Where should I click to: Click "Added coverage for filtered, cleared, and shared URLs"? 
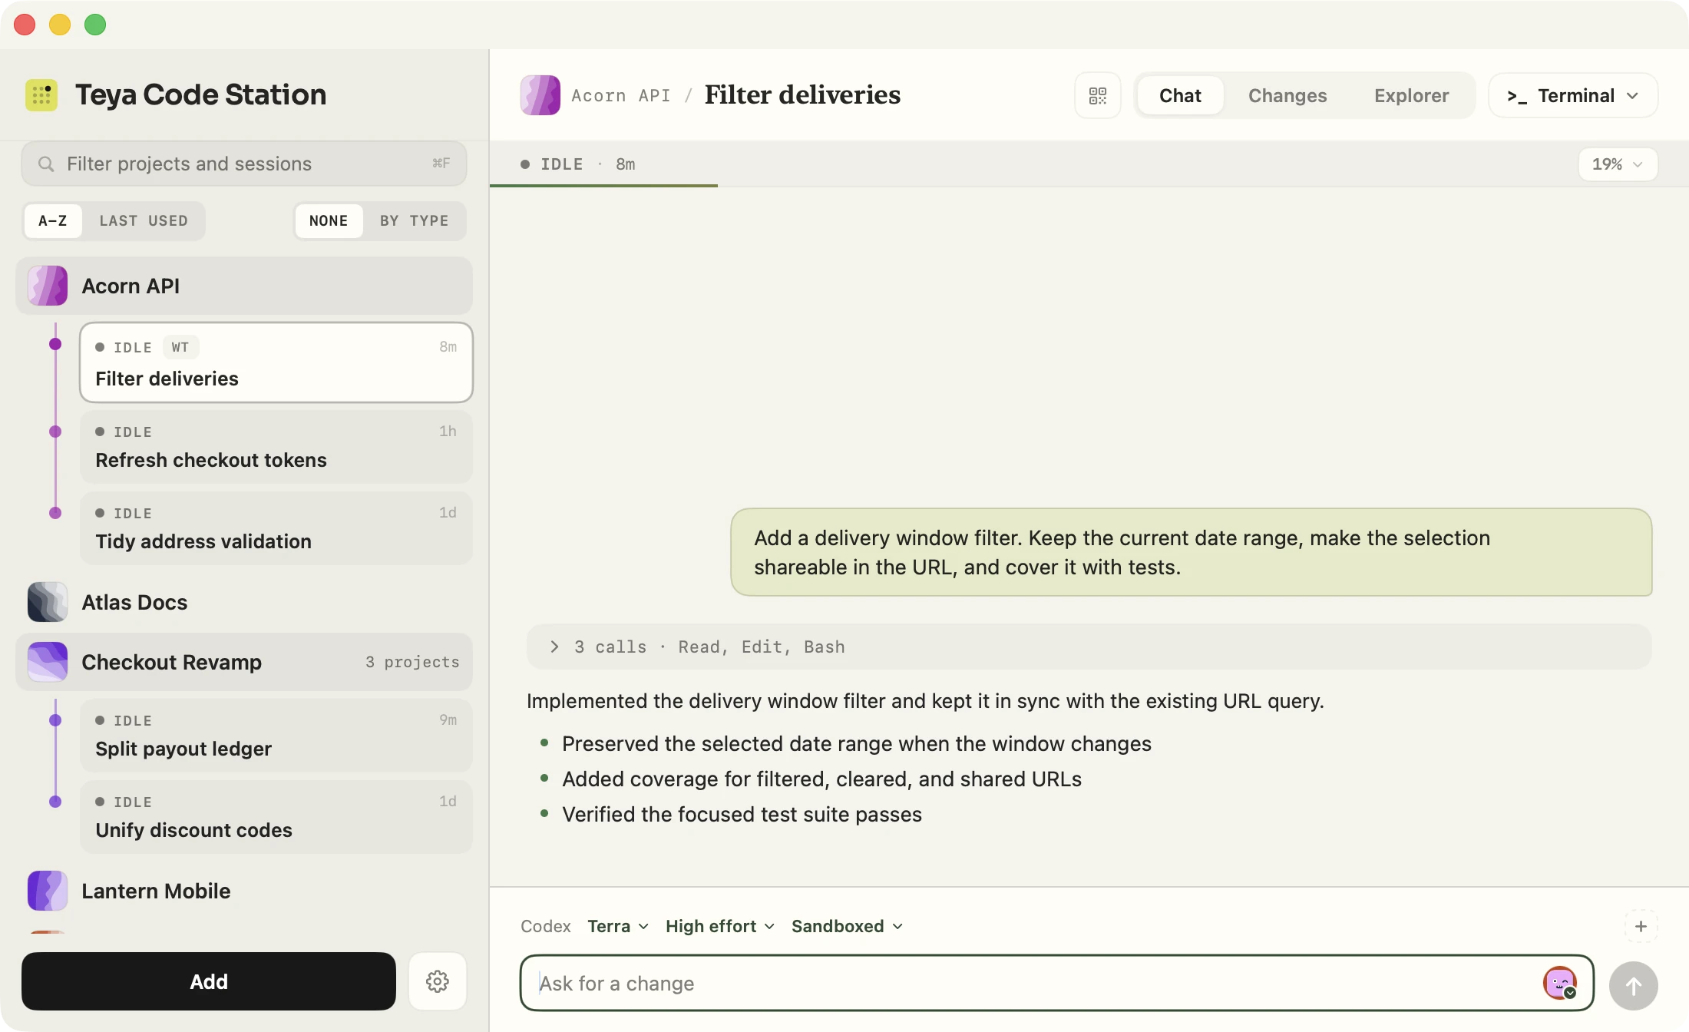(x=821, y=779)
